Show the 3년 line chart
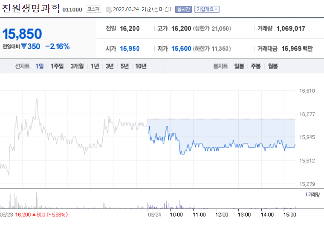Image resolution: width=324 pixels, height=226 pixels. pos(110,66)
